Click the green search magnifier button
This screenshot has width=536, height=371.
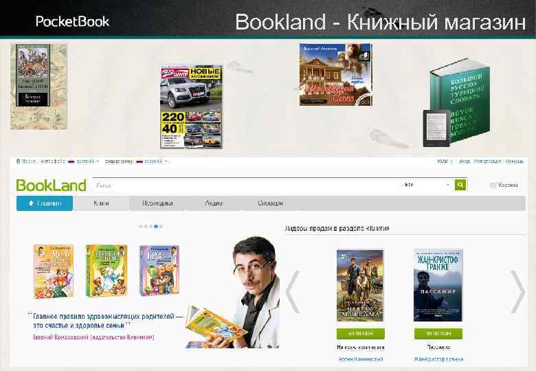[x=460, y=185]
